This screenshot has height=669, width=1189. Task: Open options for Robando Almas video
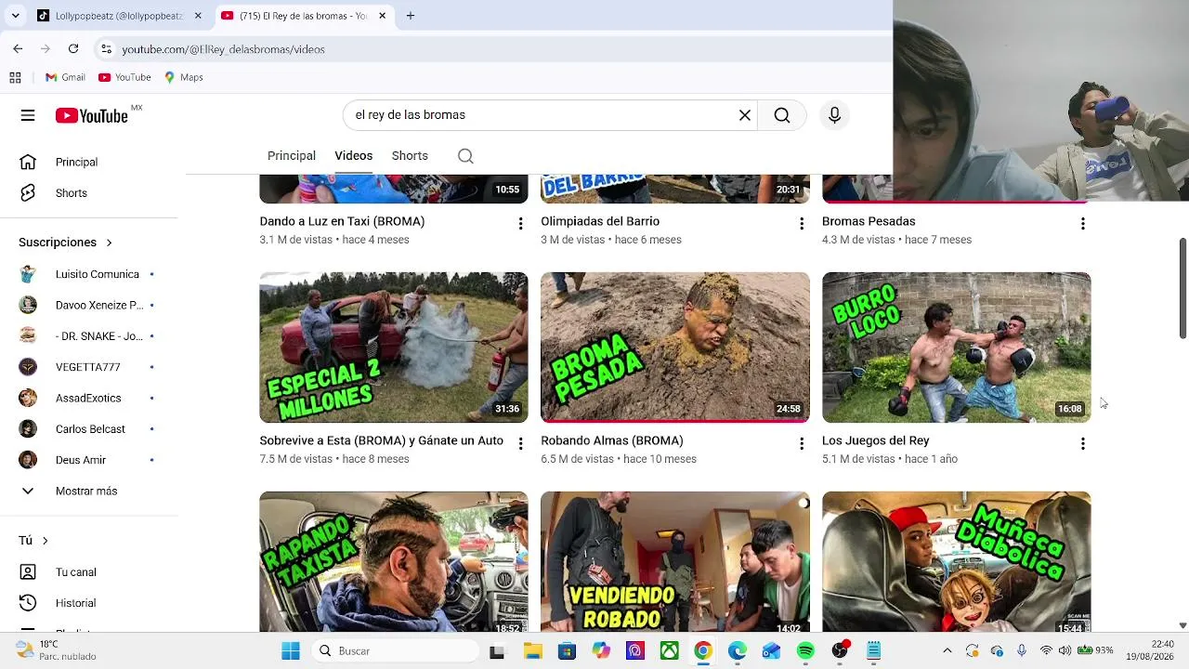[802, 444]
